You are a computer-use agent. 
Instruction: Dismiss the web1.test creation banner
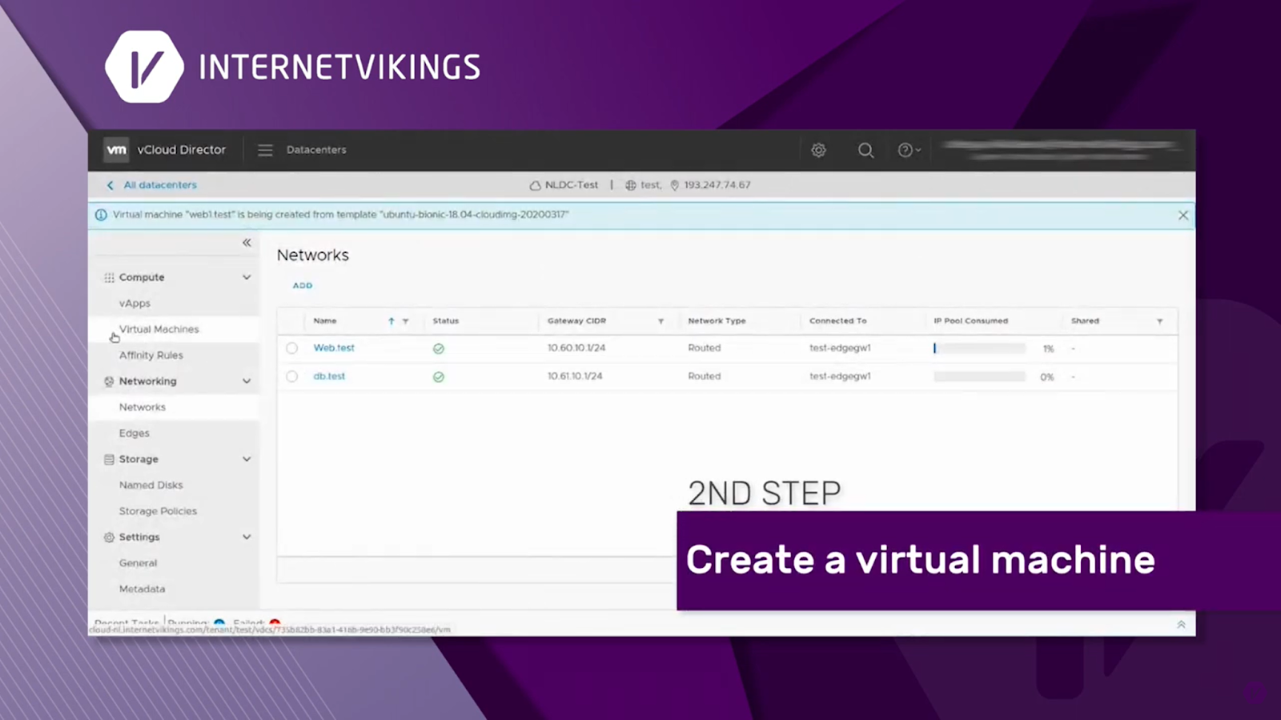click(1183, 215)
